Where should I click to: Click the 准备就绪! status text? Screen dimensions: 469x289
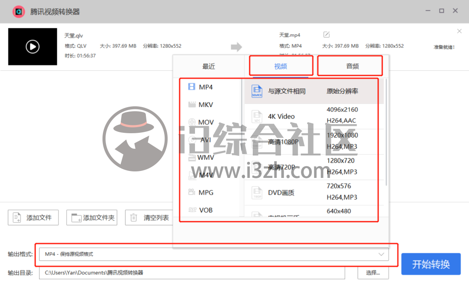point(444,47)
